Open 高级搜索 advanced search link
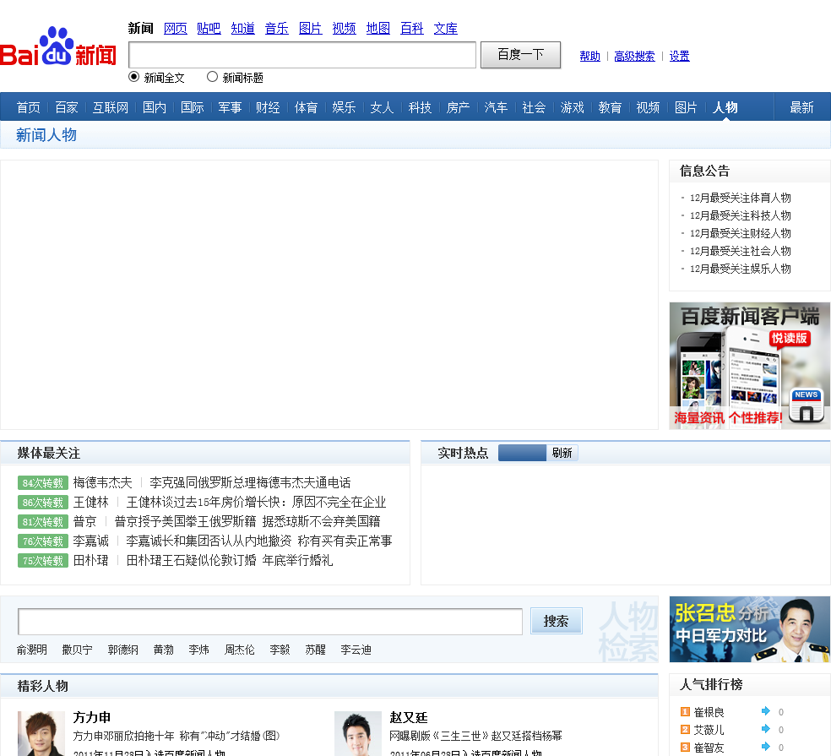The image size is (831, 756). pyautogui.click(x=634, y=57)
